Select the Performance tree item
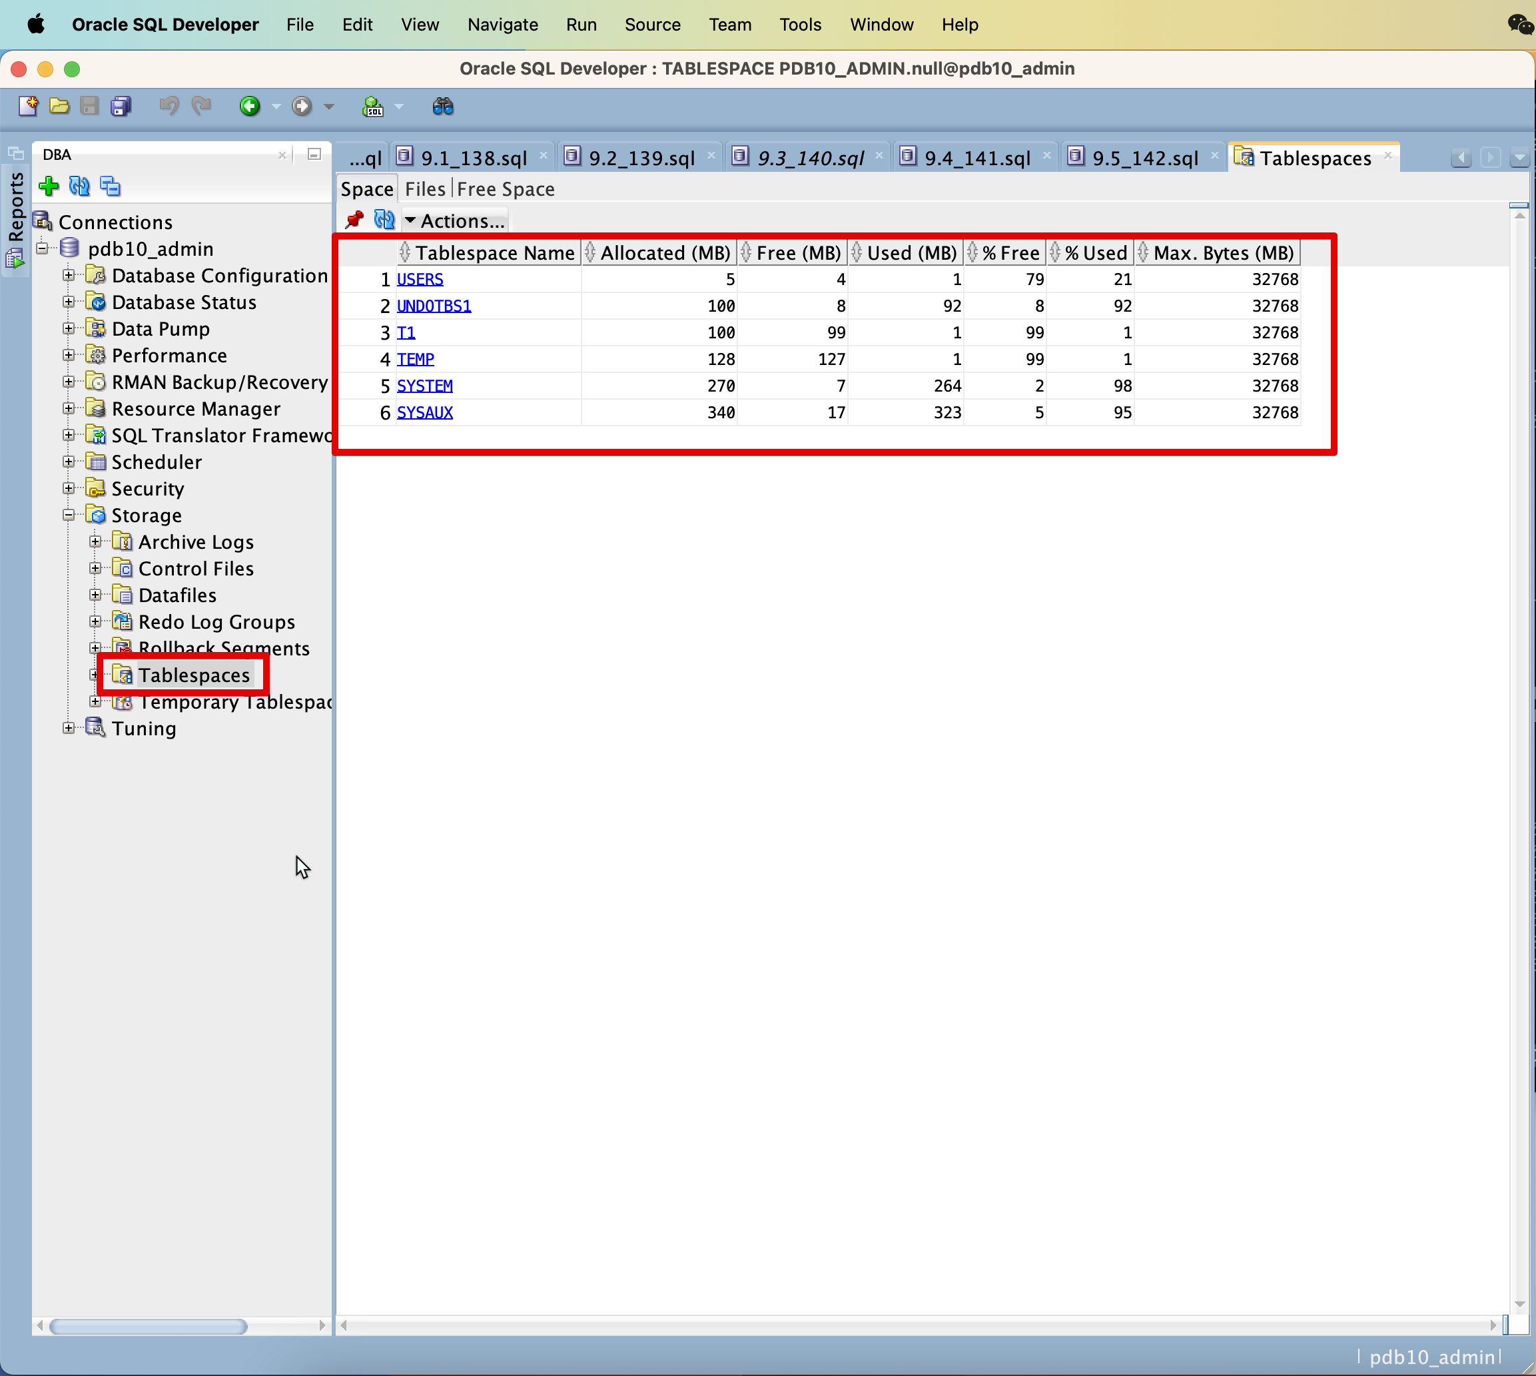Image resolution: width=1536 pixels, height=1376 pixels. click(x=169, y=356)
